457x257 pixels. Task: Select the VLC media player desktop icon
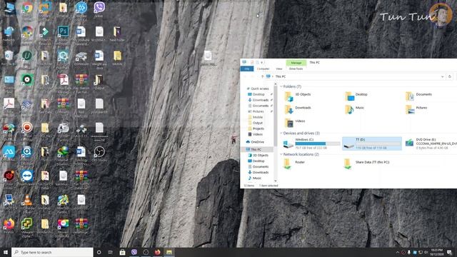[27, 200]
